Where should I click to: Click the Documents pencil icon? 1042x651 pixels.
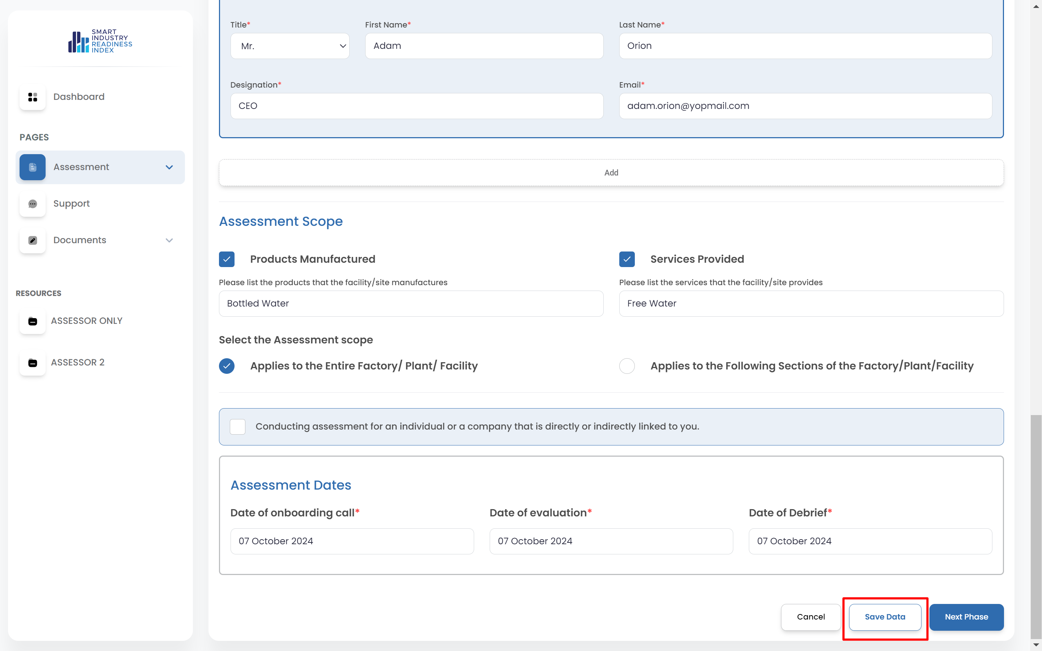point(32,240)
